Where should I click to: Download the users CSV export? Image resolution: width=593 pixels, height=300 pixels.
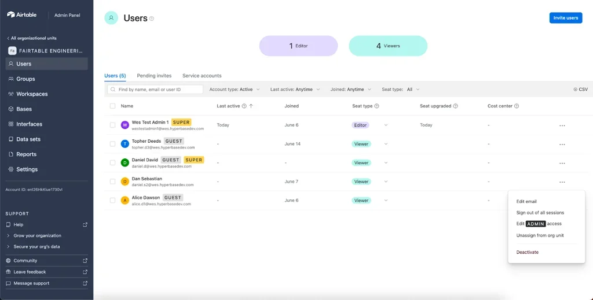580,90
